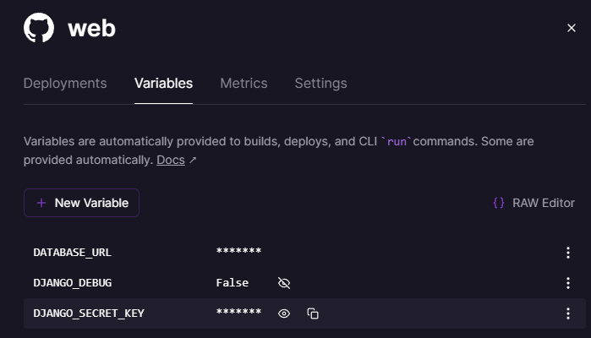Screen dimensions: 591x338
Task: Click the New Variable button
Action: tap(81, 203)
